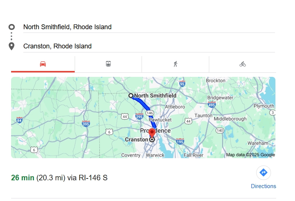This screenshot has width=295, height=201.
Task: Click the Fall River label on map
Action: point(193,155)
